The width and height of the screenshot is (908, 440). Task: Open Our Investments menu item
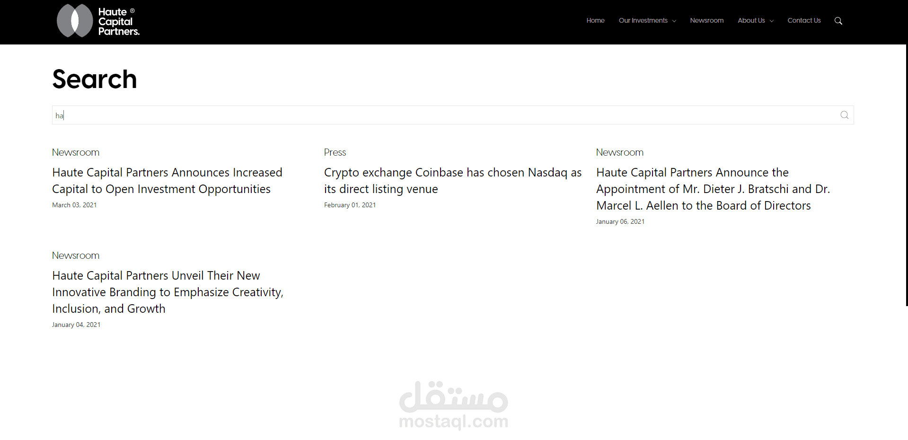coord(643,20)
